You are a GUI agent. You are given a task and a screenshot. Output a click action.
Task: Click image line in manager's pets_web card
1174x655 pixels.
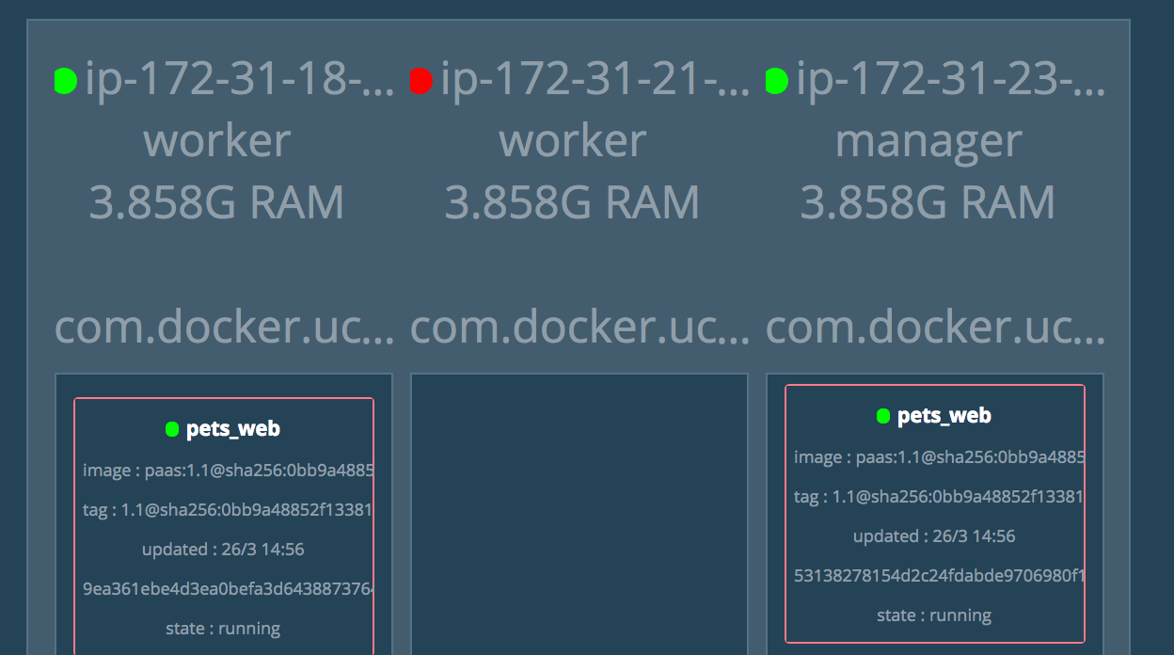click(938, 457)
